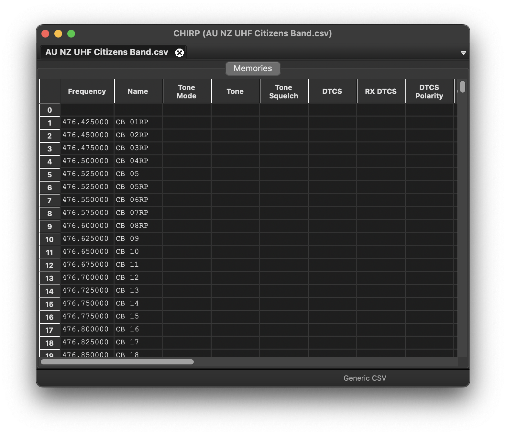The width and height of the screenshot is (506, 435).
Task: Select row header 5
Action: (49, 175)
